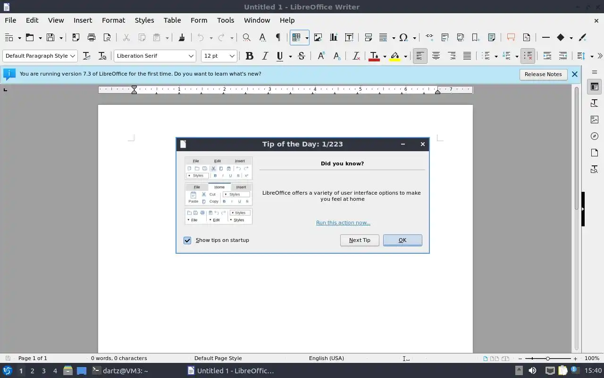
Task: Insert Special Character omega icon
Action: pyautogui.click(x=403, y=38)
